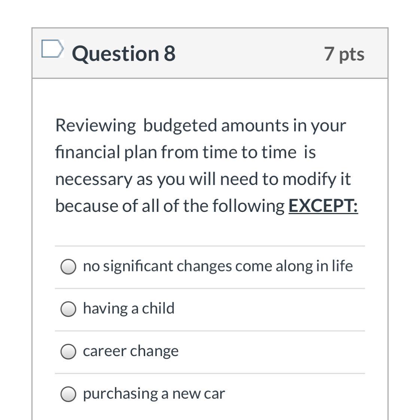Click the 'no significant changes come along in life' answer text

click(217, 266)
